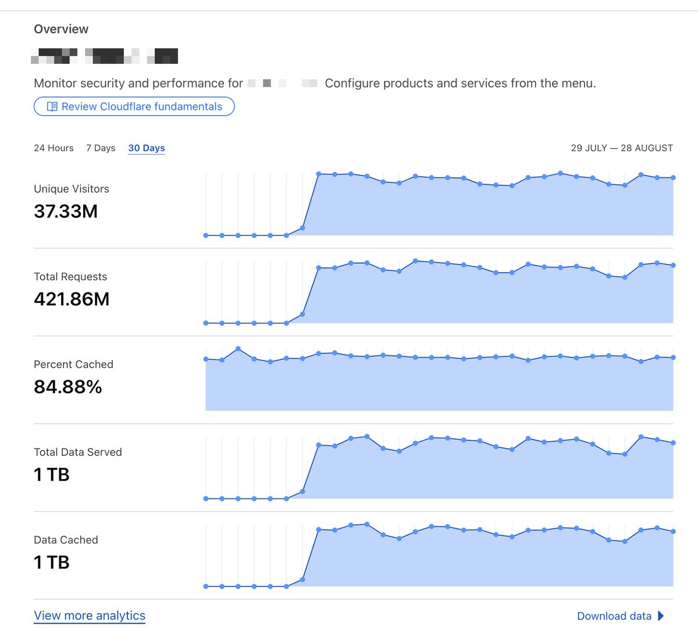Image resolution: width=698 pixels, height=629 pixels.
Task: Click the Percent Cached label
Action: coord(73,364)
